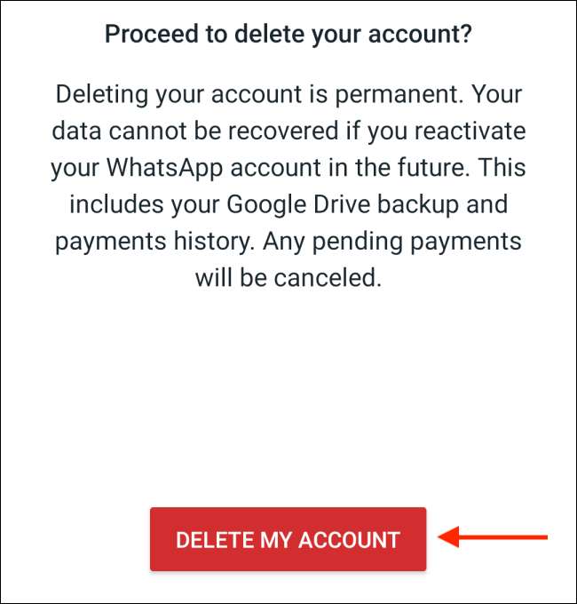Click the red arrow pointing at the button
This screenshot has width=577, height=604.
[x=494, y=537]
